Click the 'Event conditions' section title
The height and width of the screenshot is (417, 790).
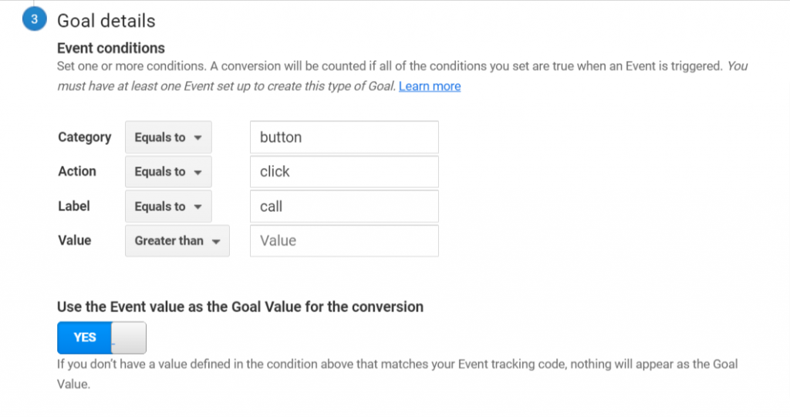111,48
